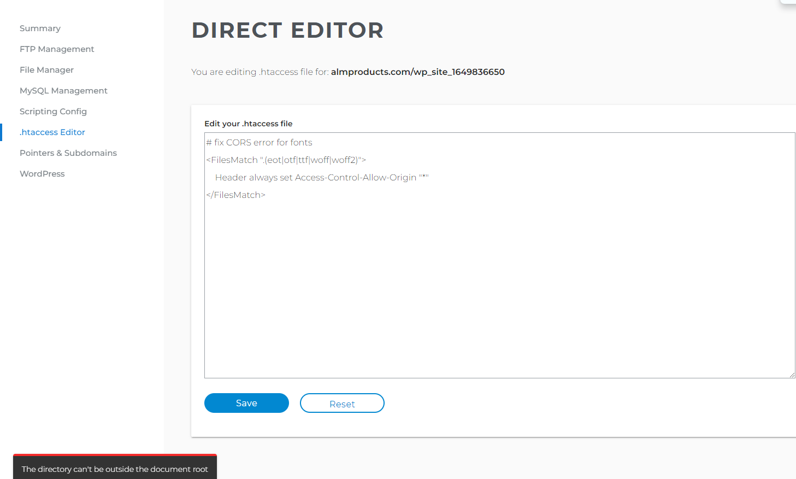Select .htaccess Editor sidebar item

(x=52, y=132)
